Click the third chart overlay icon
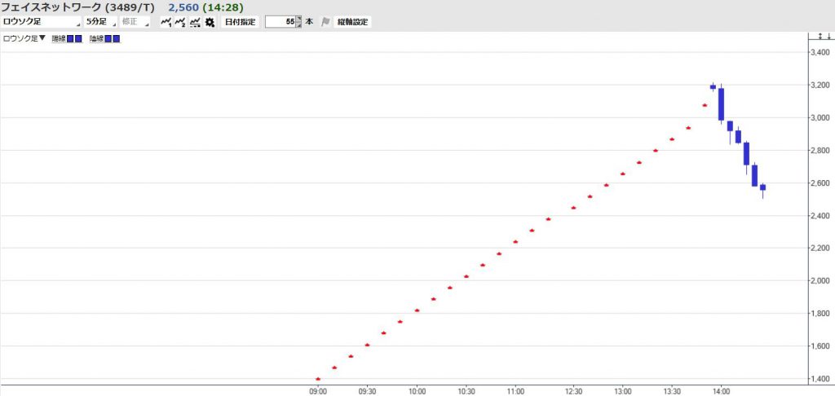The image size is (835, 396). 195,22
